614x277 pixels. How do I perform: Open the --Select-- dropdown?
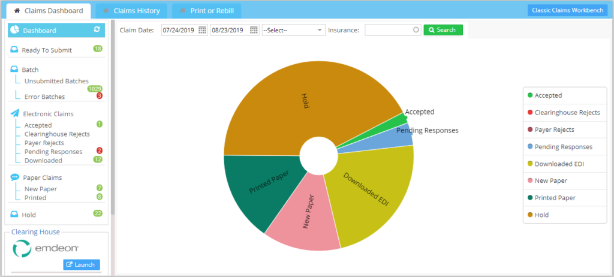click(x=293, y=30)
